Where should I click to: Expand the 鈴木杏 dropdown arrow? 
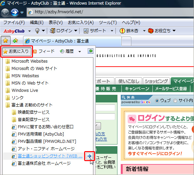144,31
